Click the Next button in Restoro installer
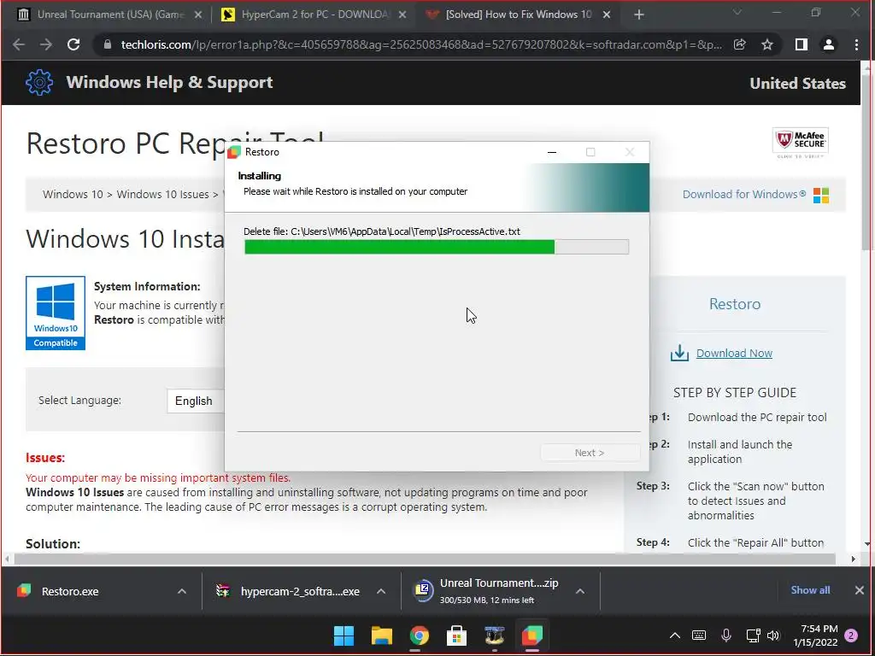875x656 pixels. [590, 453]
